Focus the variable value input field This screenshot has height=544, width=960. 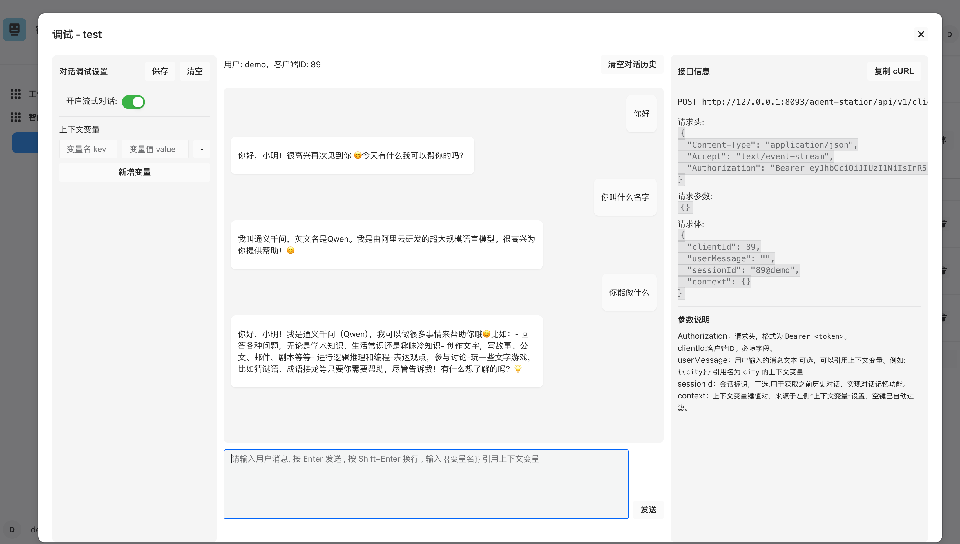pos(155,149)
